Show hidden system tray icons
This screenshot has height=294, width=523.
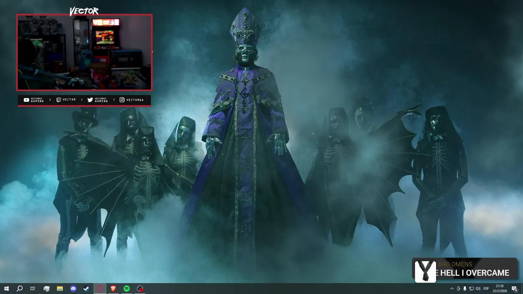tap(451, 289)
